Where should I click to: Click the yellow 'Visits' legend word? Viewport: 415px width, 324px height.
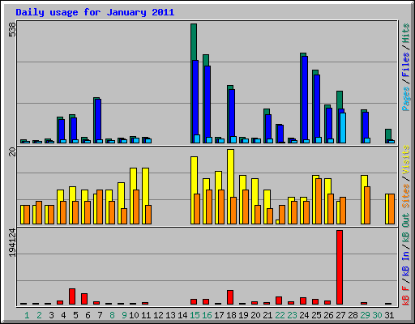(405, 160)
